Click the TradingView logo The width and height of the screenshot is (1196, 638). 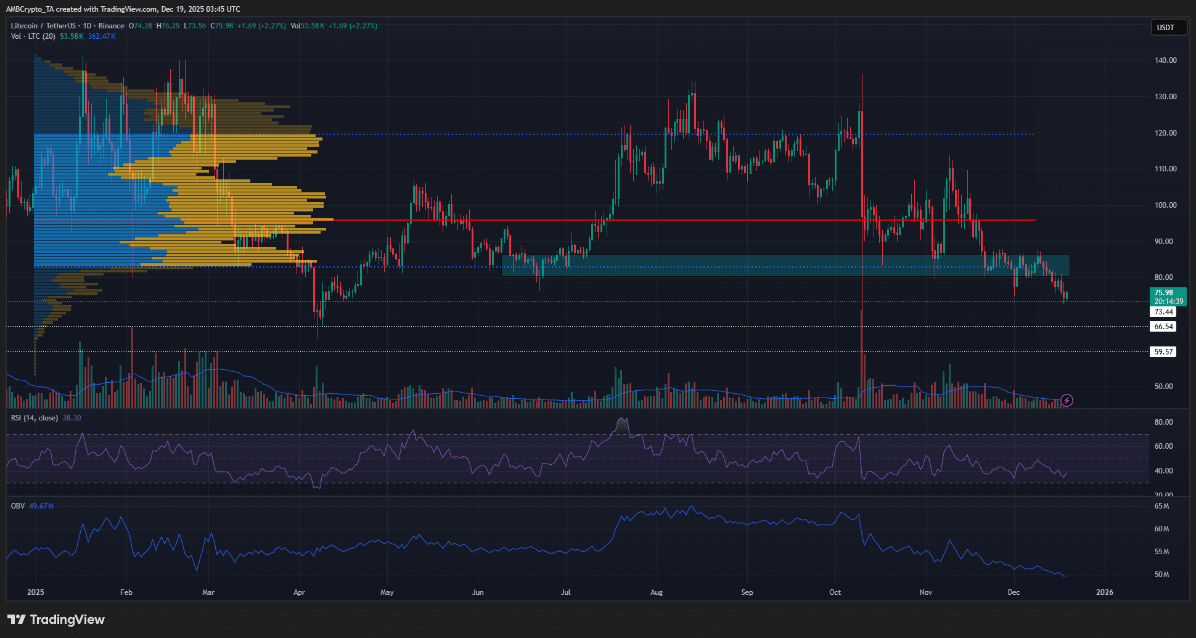[x=55, y=619]
